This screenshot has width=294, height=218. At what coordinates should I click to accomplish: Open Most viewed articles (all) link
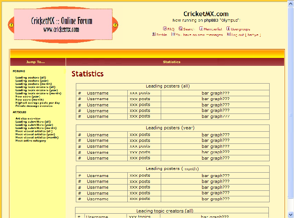click(34, 131)
